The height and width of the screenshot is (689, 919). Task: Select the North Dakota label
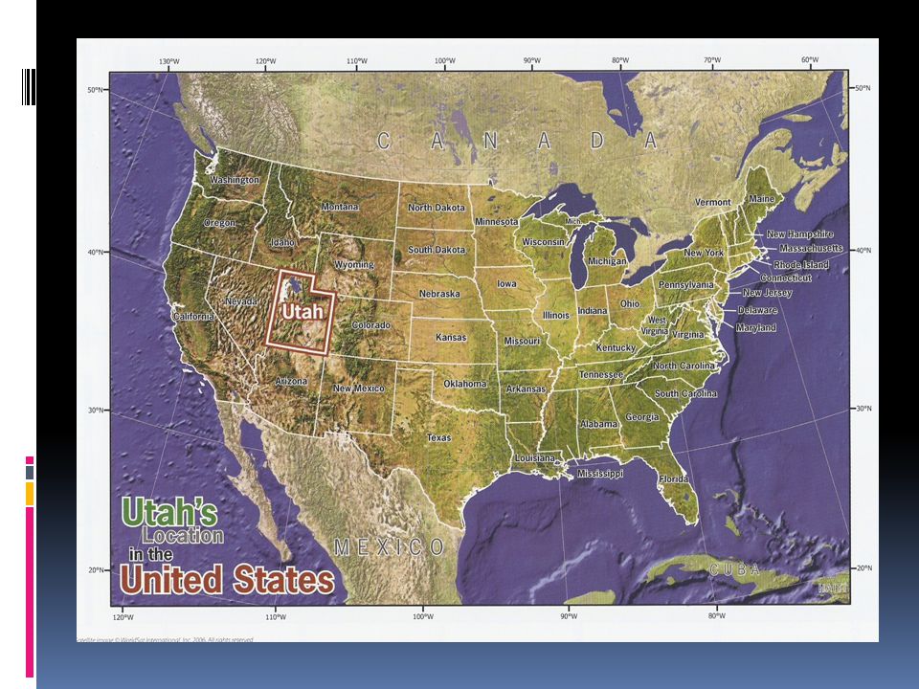pos(437,208)
